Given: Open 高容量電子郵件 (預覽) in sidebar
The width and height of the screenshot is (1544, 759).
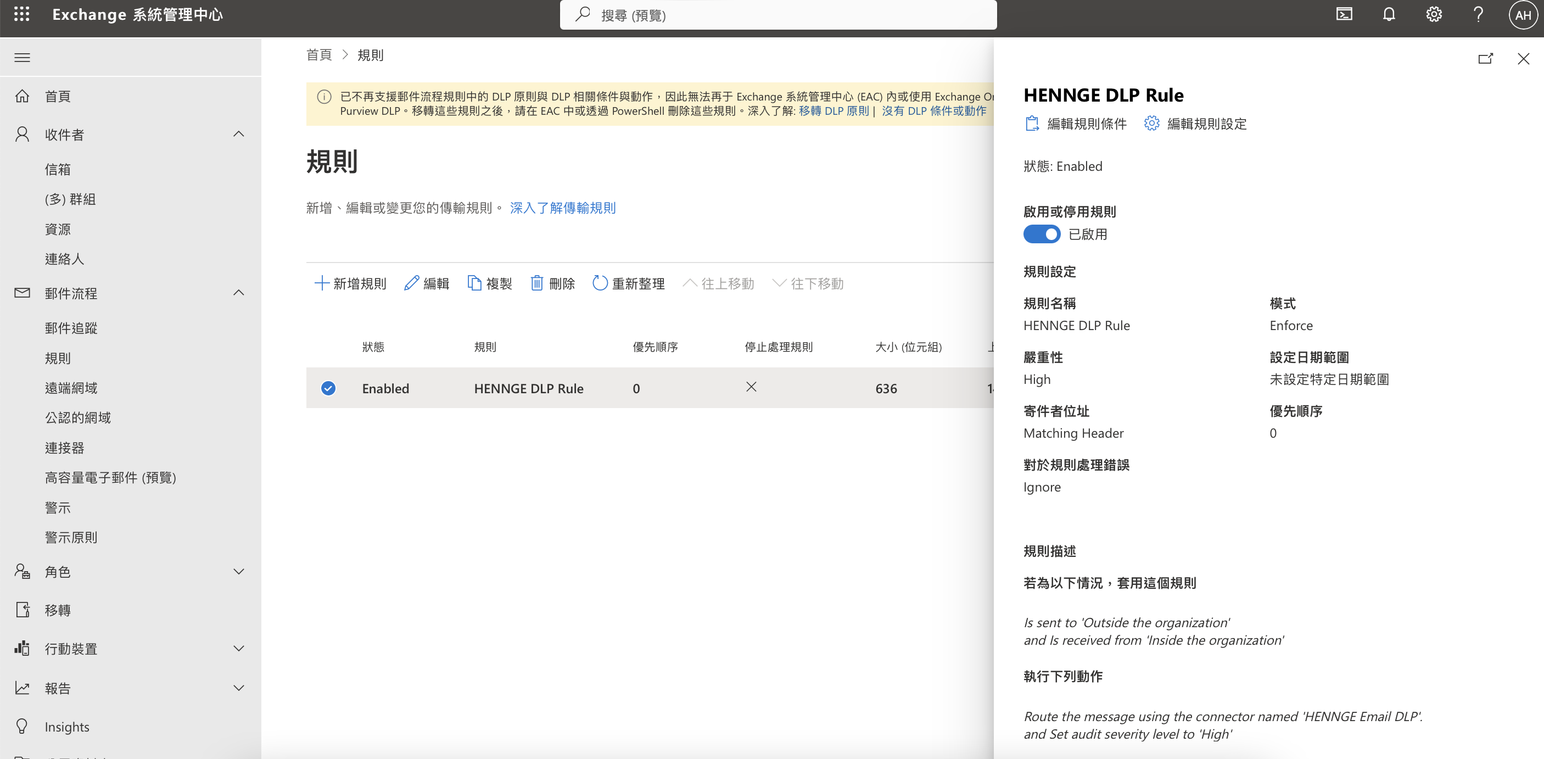Looking at the screenshot, I should click(110, 477).
